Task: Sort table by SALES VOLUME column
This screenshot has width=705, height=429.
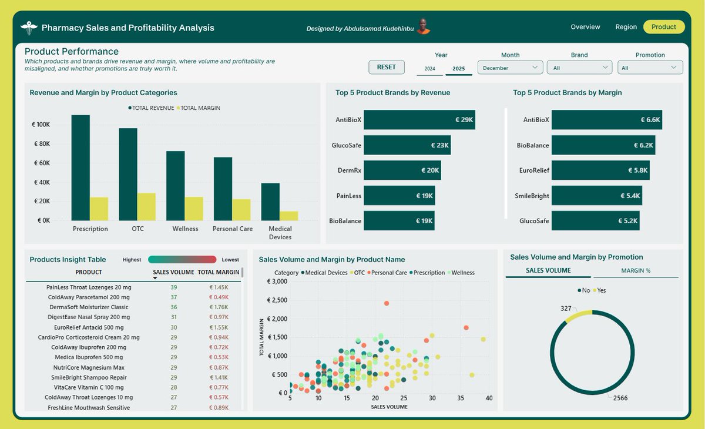Action: [x=173, y=272]
